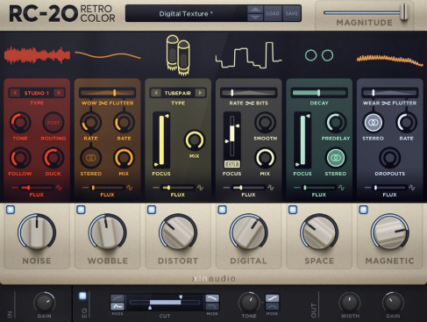
Task: Click the large Noise amount knob
Action: 37,233
